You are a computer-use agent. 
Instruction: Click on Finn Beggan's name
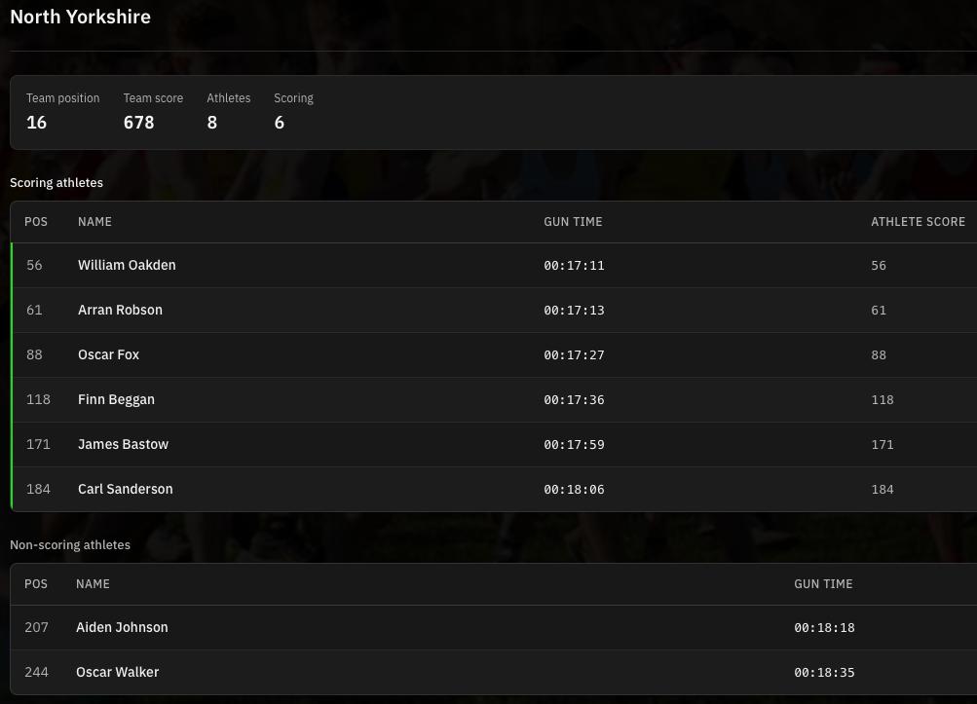click(116, 399)
